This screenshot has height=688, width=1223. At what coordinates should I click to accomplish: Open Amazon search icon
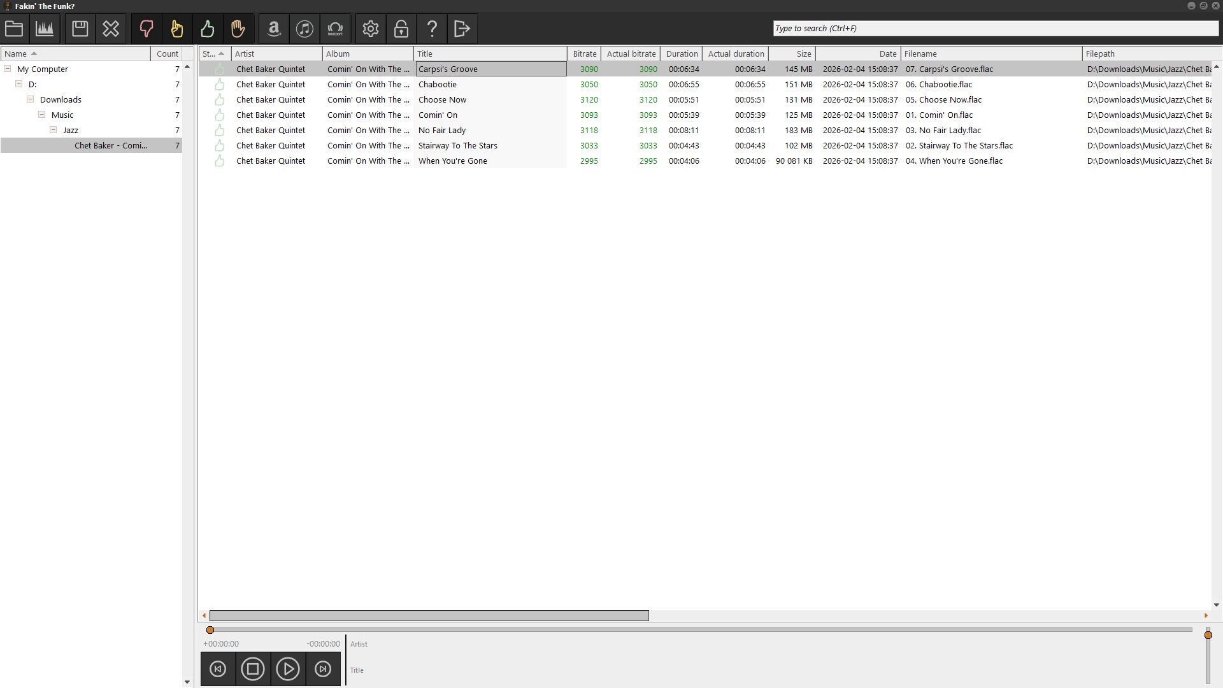[x=274, y=29]
